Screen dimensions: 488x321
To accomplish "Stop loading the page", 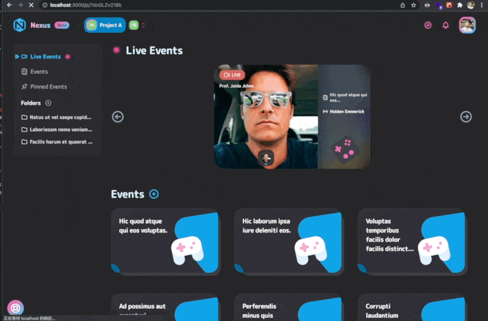I will (31, 5).
